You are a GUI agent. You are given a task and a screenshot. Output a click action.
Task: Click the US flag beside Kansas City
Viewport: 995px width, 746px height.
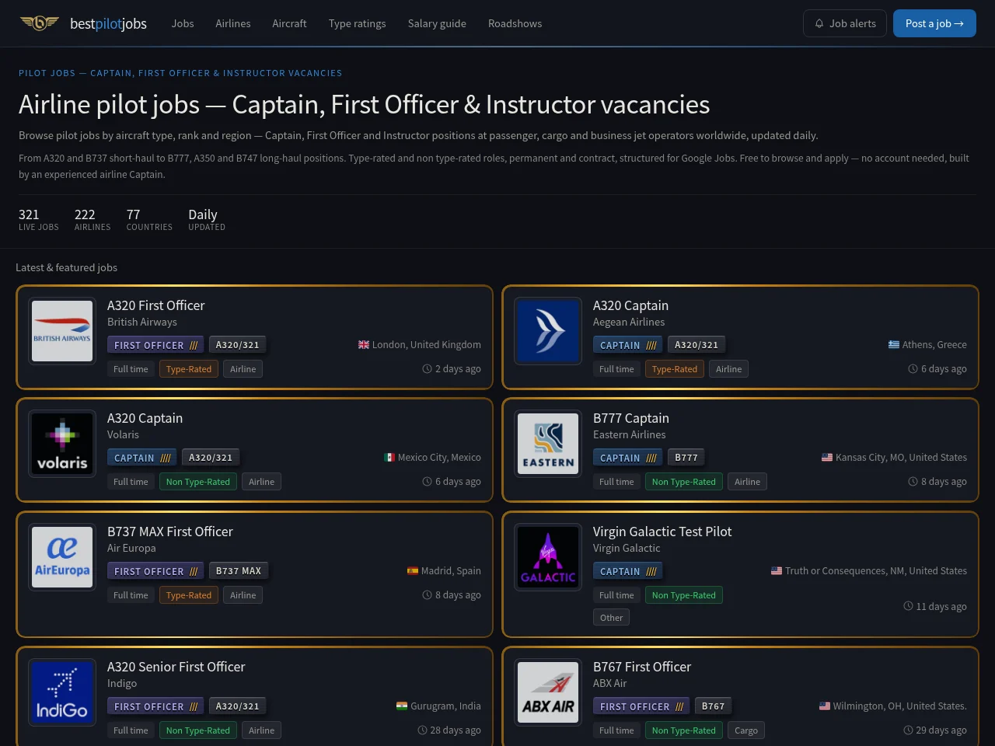(x=827, y=458)
